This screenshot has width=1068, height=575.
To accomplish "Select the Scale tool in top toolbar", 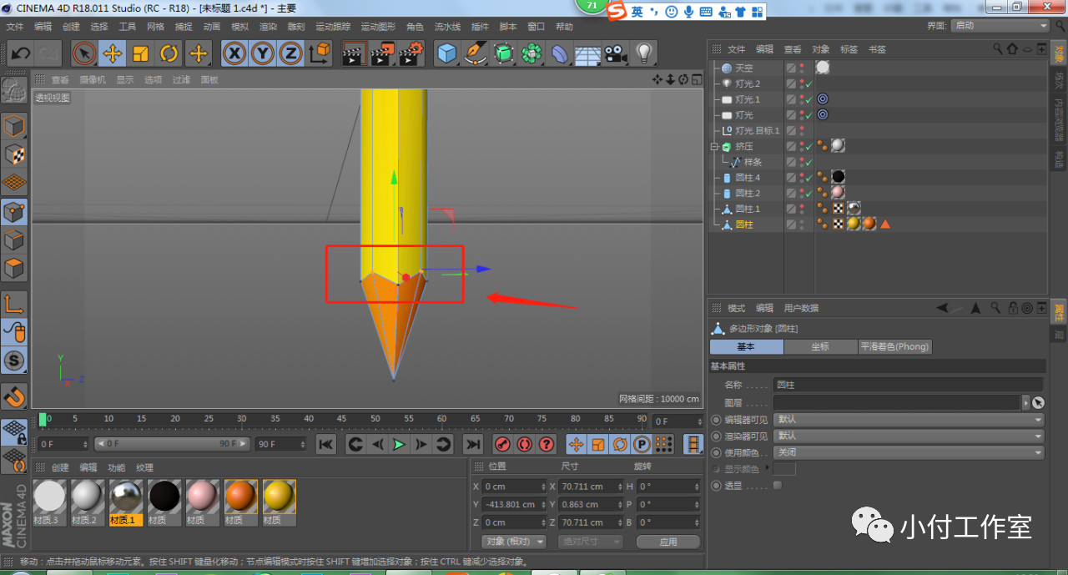I will pyautogui.click(x=140, y=54).
